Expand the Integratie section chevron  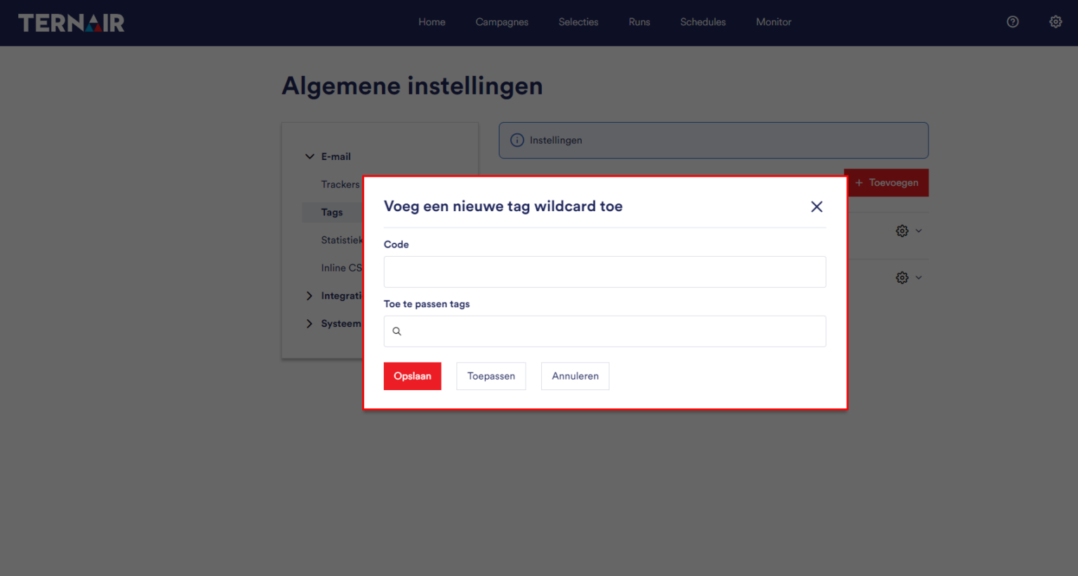click(310, 296)
